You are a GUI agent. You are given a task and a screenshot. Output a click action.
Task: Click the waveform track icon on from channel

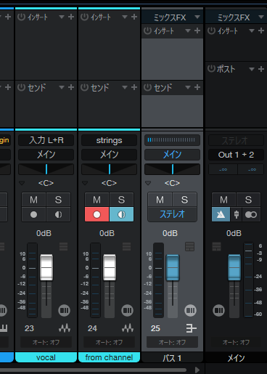128,328
